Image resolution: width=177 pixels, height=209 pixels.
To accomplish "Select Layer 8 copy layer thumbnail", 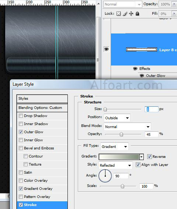I will coord(142,50).
